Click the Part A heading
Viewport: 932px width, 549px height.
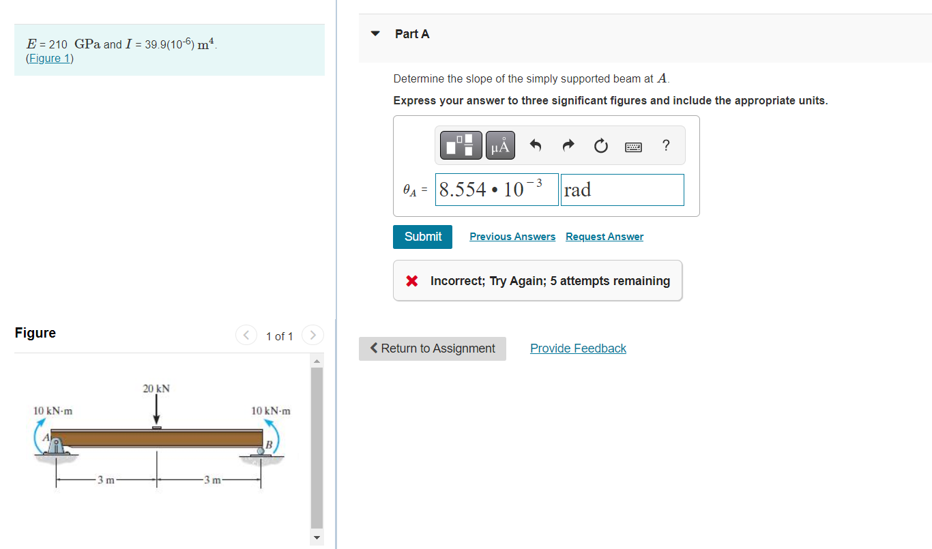[x=412, y=33]
